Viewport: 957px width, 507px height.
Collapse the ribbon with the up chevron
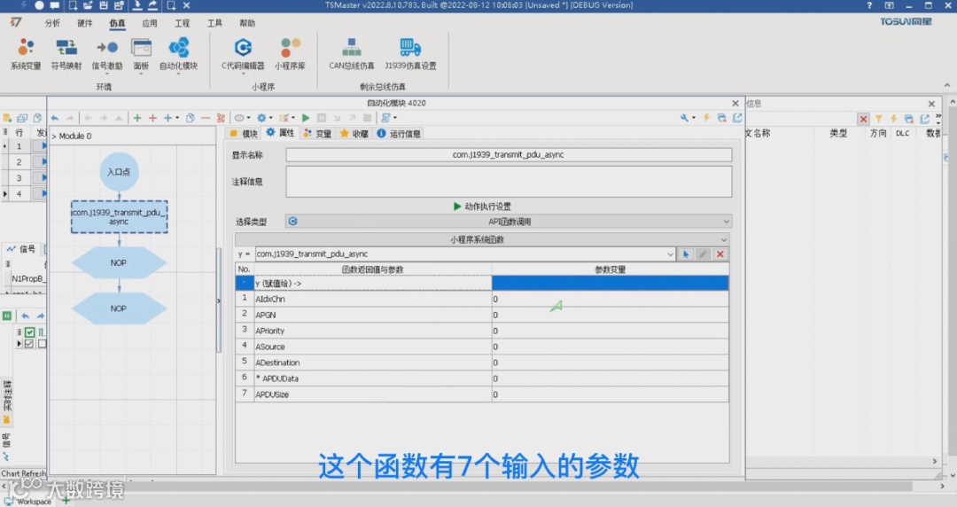point(946,85)
